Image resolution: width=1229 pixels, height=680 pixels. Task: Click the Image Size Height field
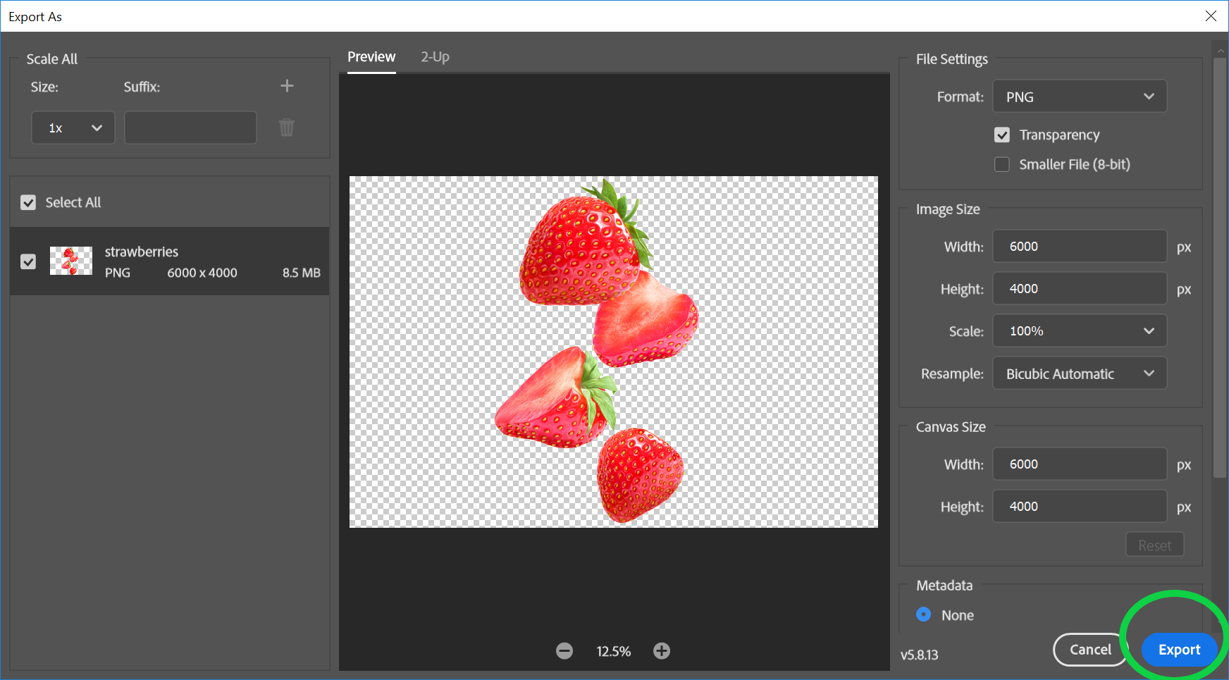click(1080, 288)
